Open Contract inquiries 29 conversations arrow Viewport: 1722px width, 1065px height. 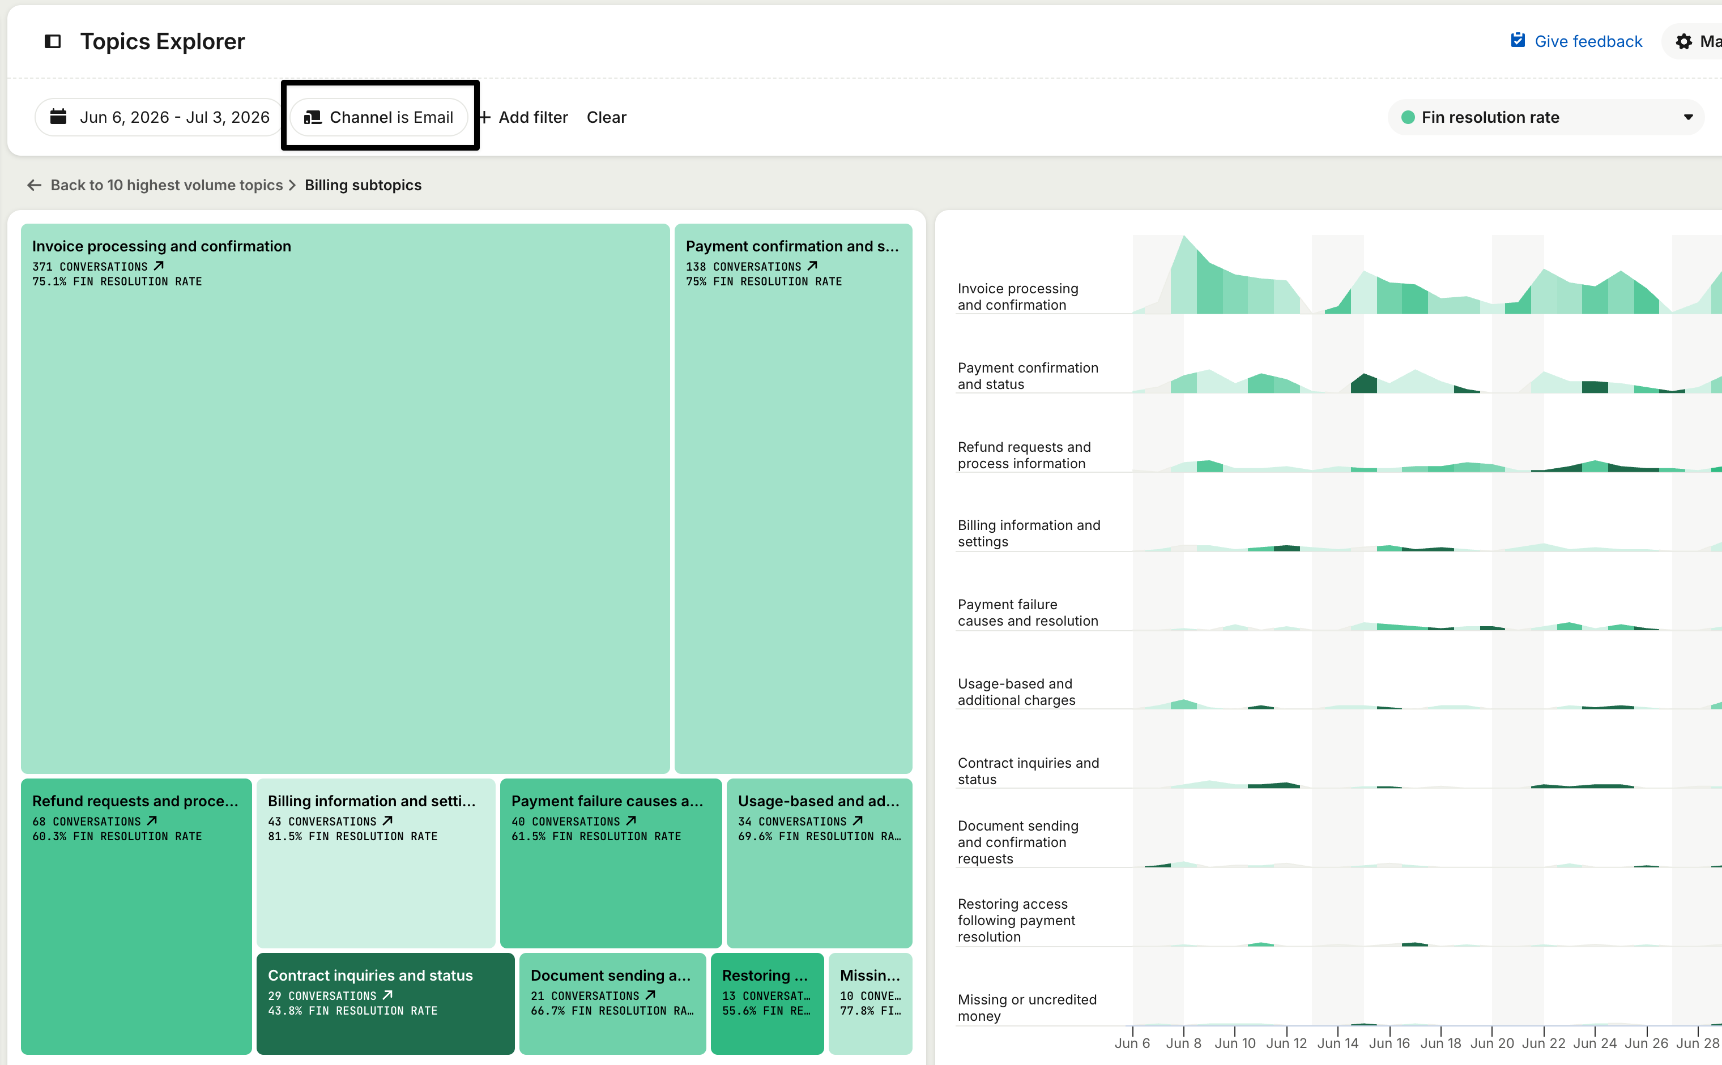pos(387,995)
